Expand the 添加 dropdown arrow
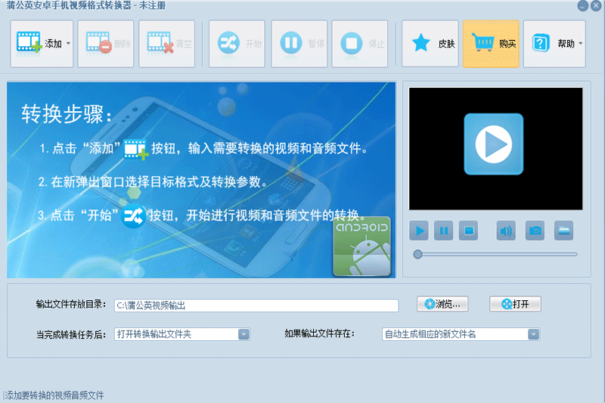605x403 pixels. [68, 44]
